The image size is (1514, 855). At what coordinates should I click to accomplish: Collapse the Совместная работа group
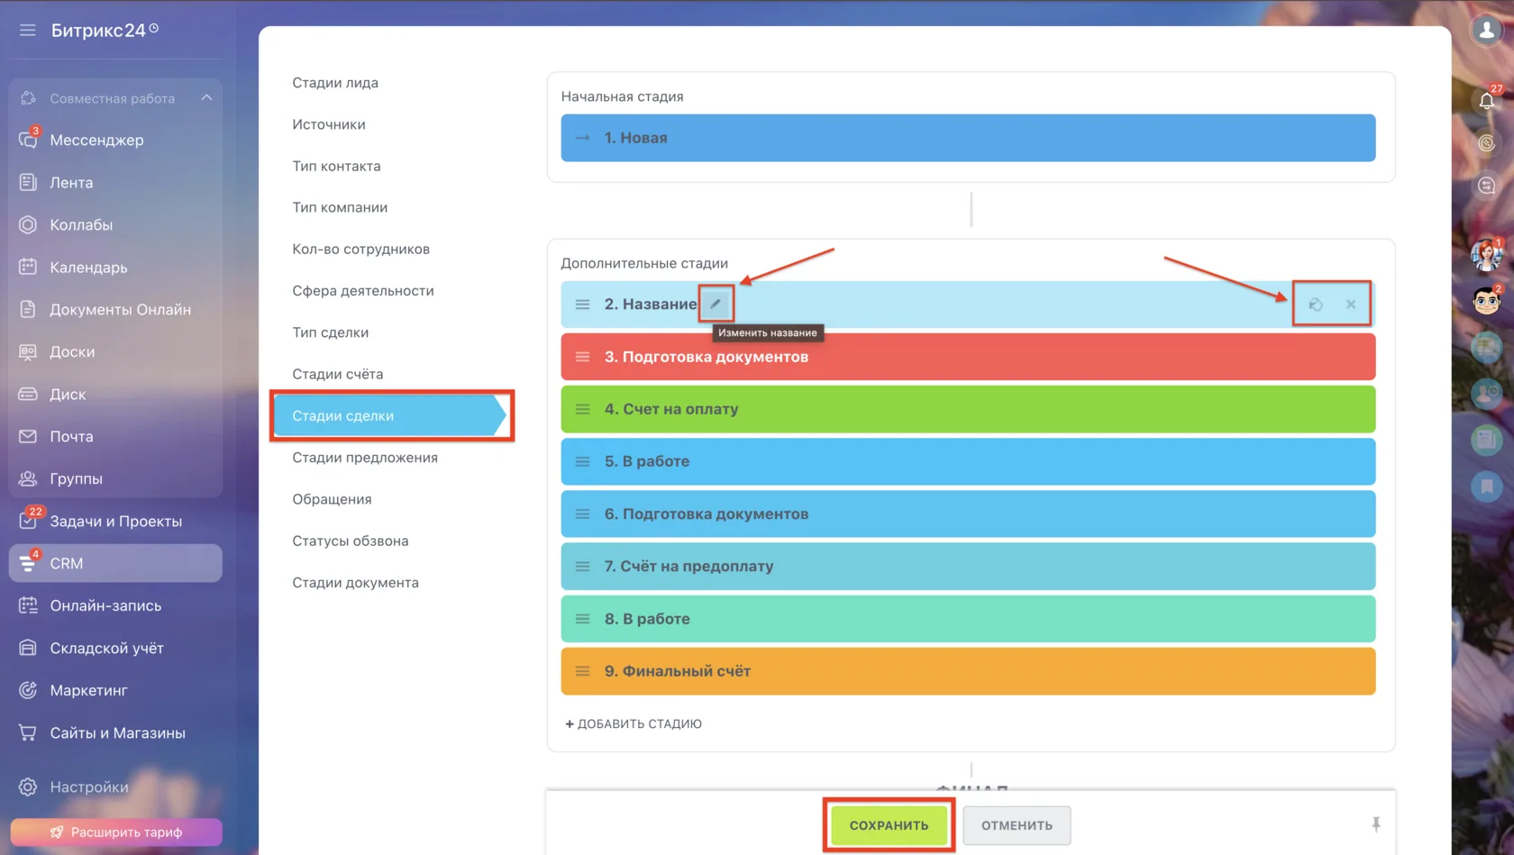206,98
